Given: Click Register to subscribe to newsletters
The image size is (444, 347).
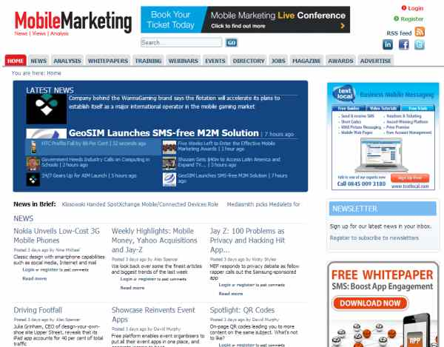Looking at the screenshot, I should click(x=374, y=238).
